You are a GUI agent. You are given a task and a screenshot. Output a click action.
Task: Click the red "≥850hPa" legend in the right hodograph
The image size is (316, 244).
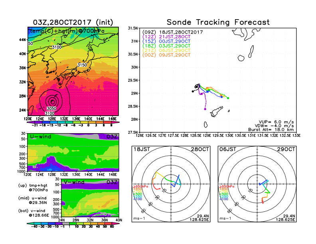click(227, 187)
